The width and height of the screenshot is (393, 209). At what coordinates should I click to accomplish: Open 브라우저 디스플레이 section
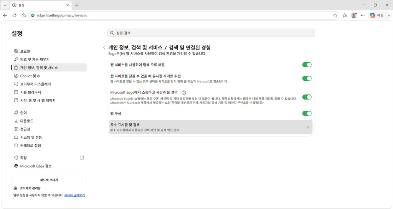[x=49, y=84]
